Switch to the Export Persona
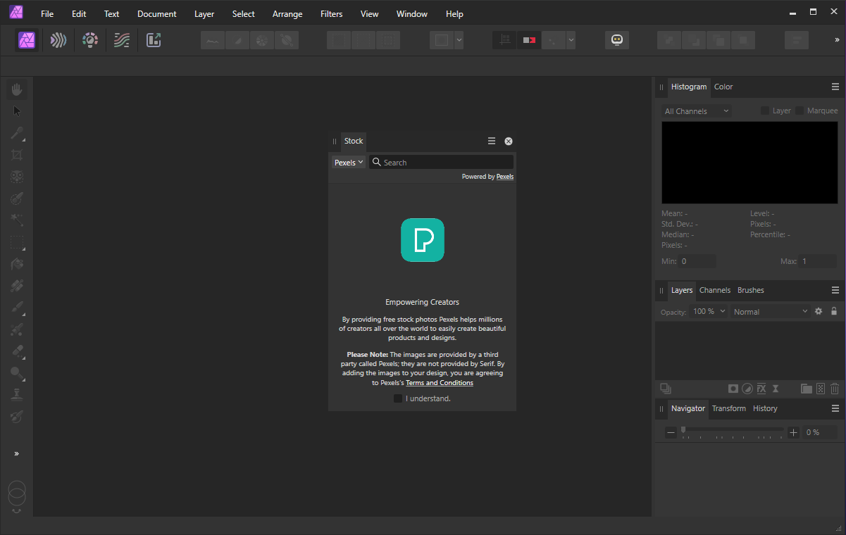Screen dimensions: 846x535 coord(154,40)
